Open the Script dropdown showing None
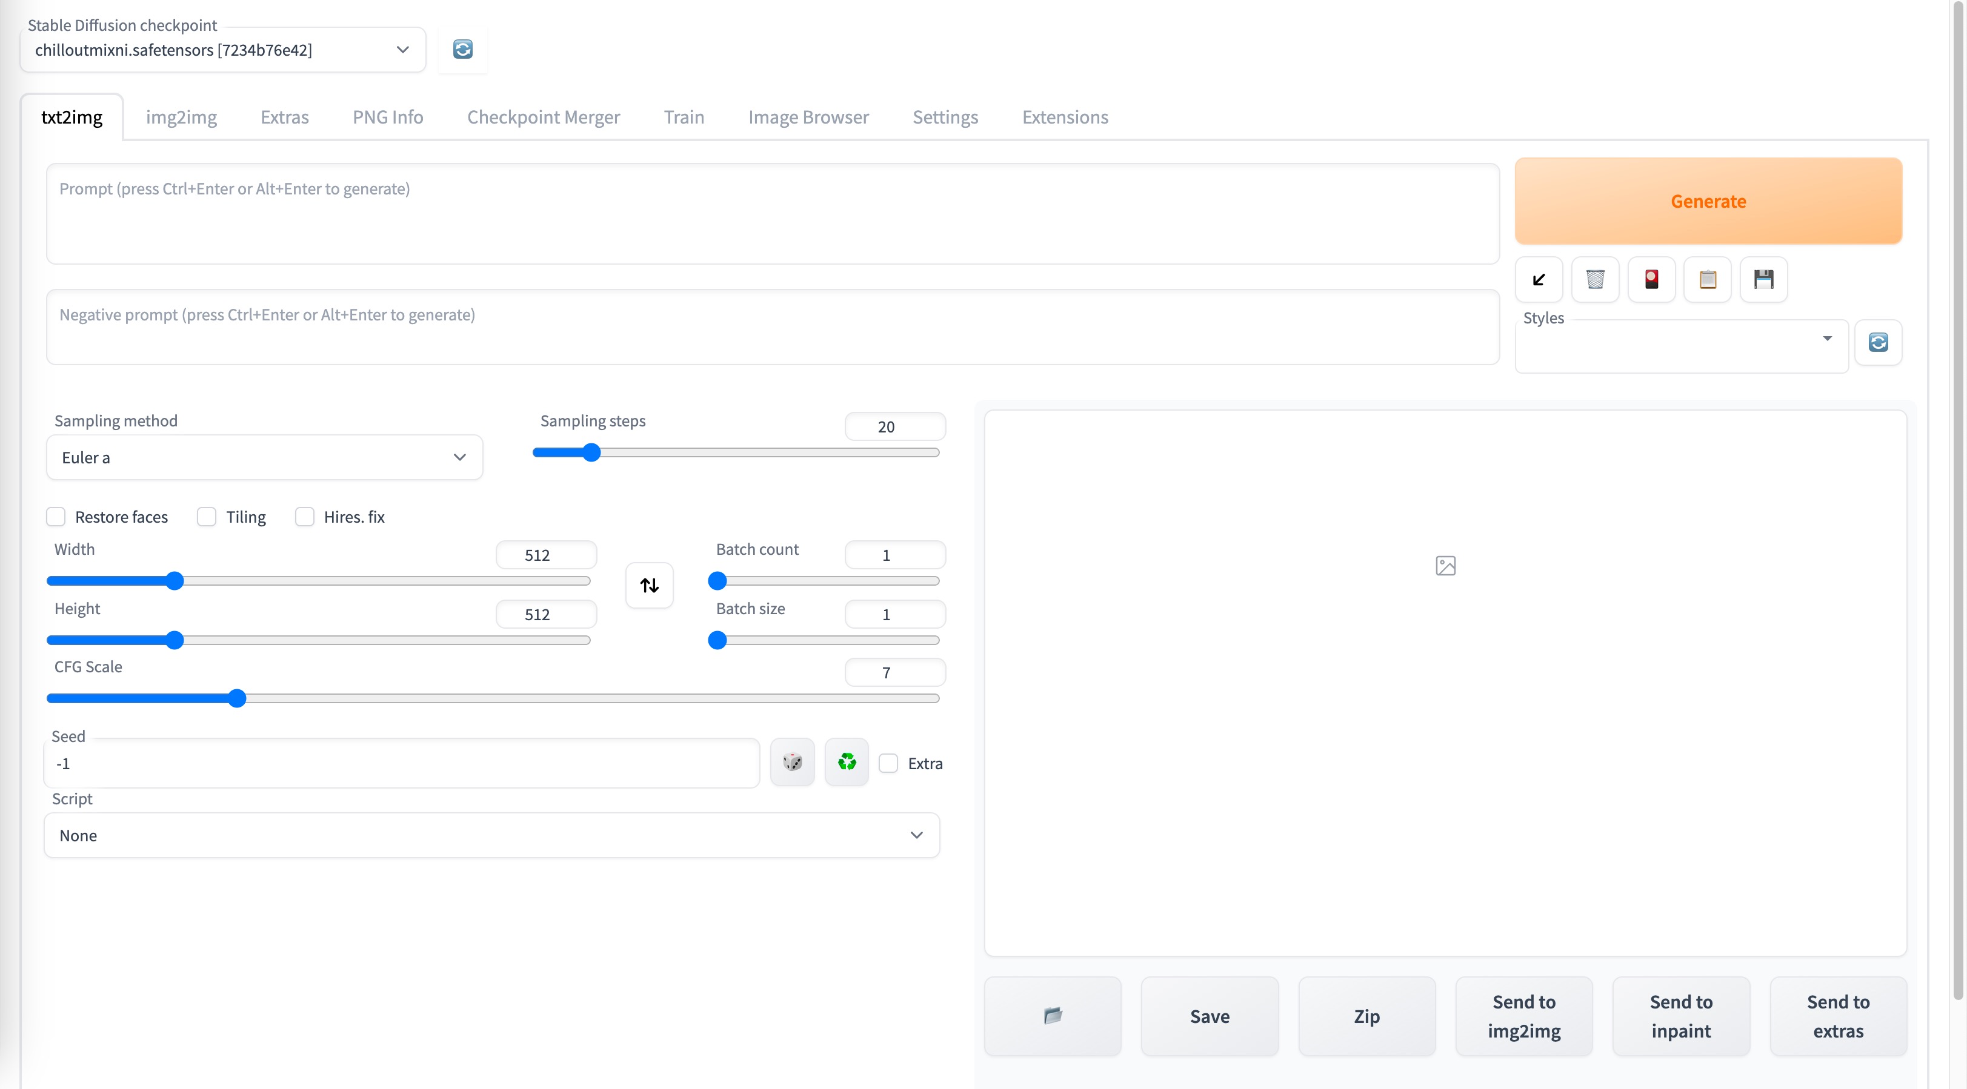The width and height of the screenshot is (1967, 1089). (491, 835)
